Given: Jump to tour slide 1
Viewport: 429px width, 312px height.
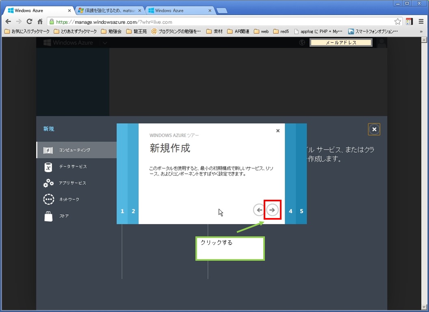Looking at the screenshot, I should click(x=122, y=174).
